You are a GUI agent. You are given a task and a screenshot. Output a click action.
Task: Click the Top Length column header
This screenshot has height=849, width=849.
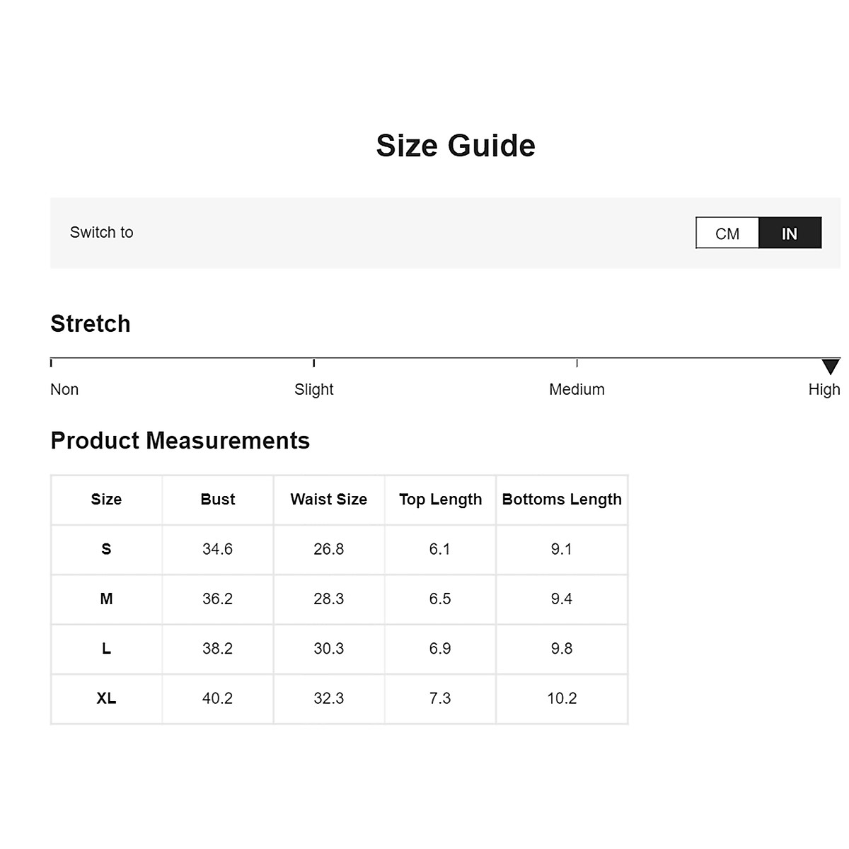[x=440, y=499]
